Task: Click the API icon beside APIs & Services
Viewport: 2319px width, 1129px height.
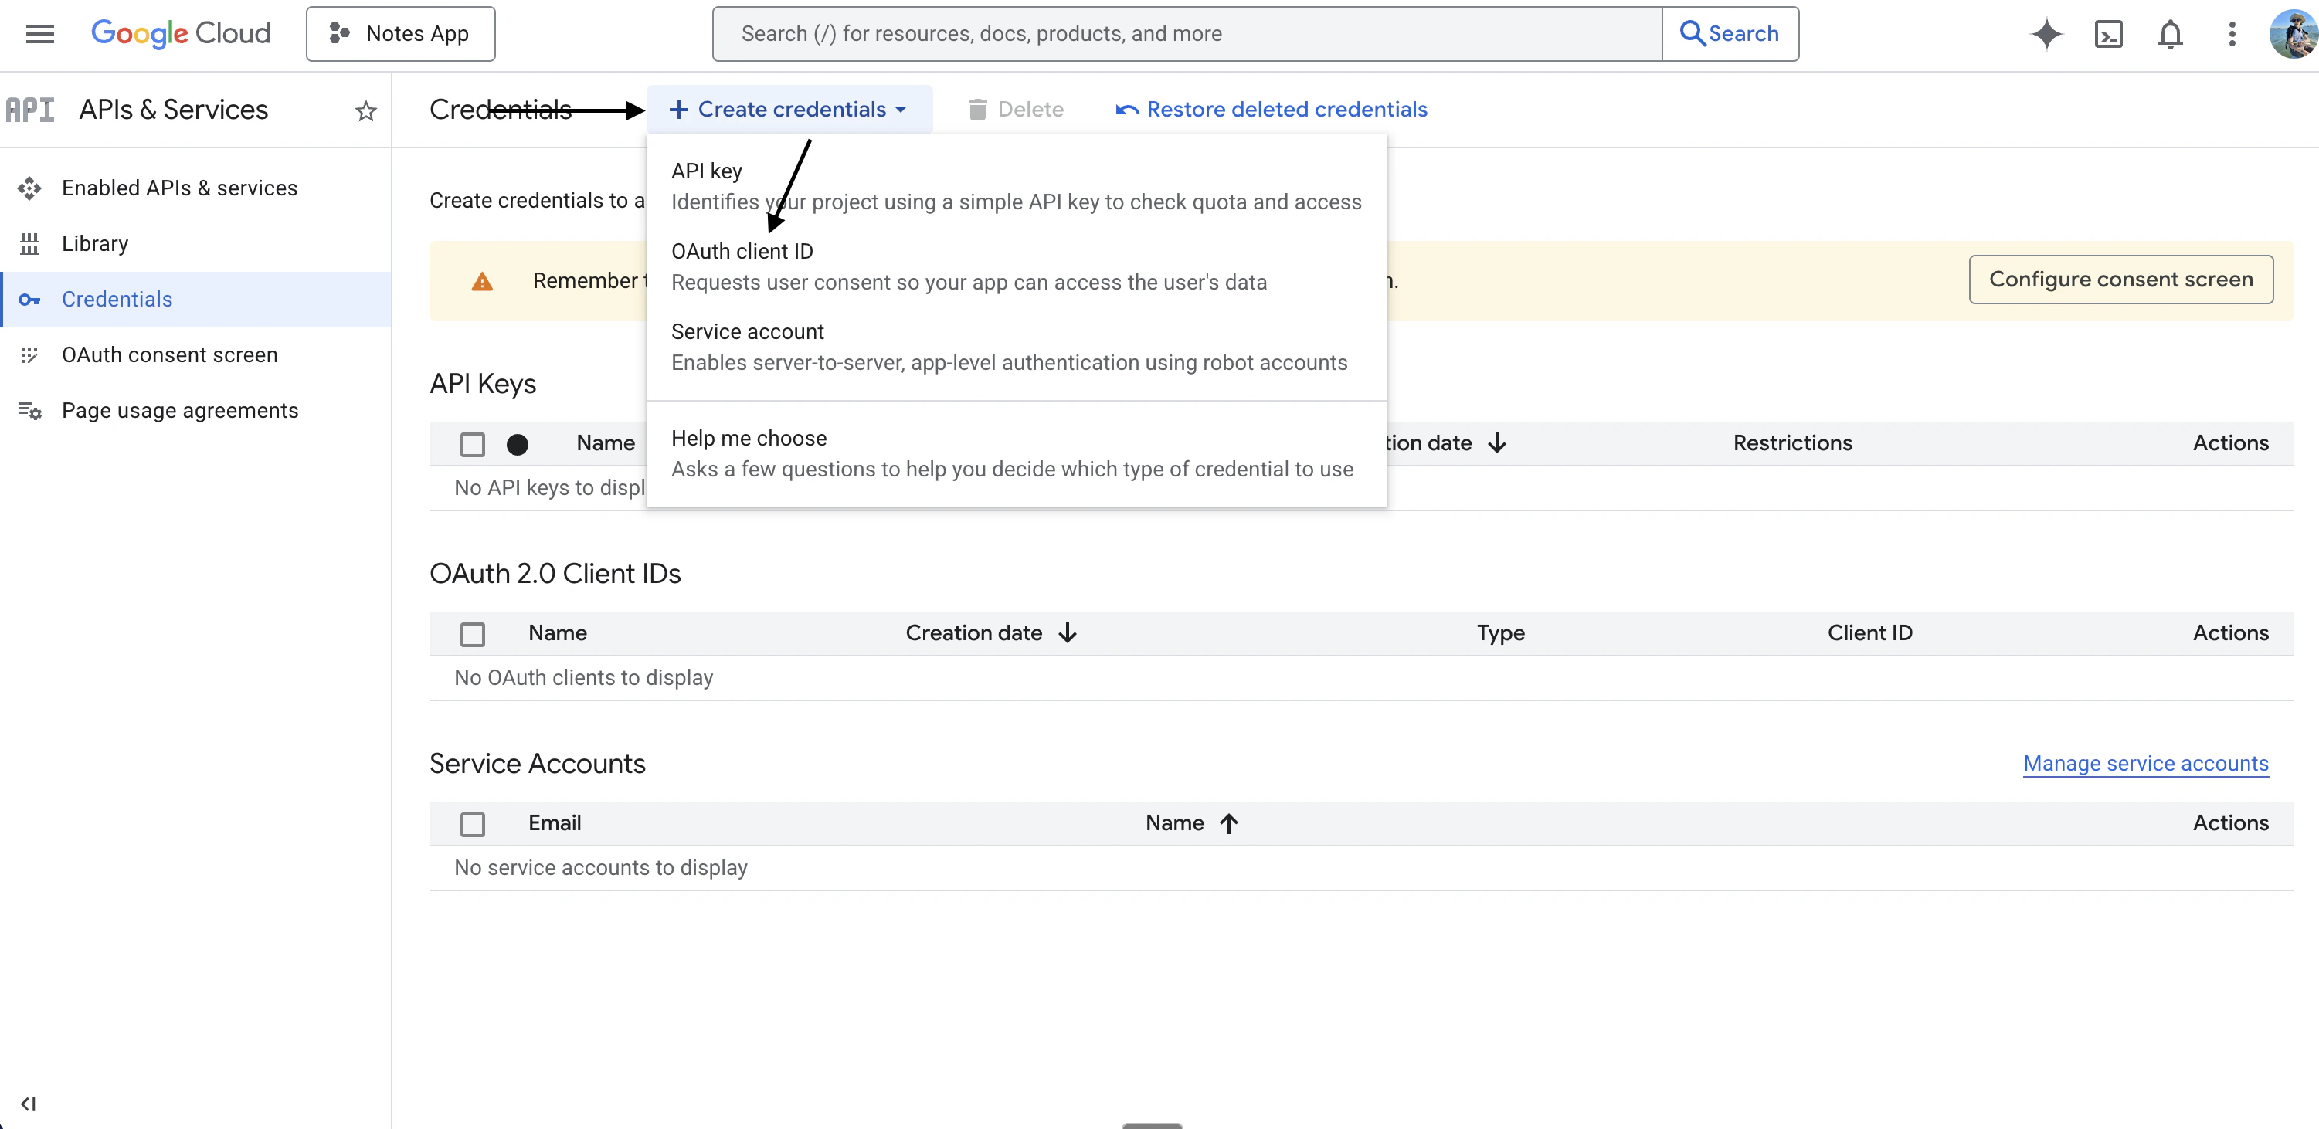Action: point(29,110)
